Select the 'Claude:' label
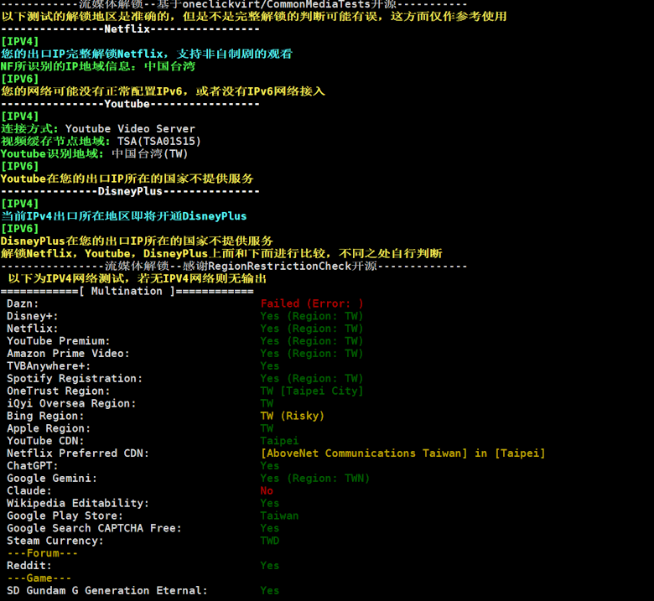Image resolution: width=654 pixels, height=601 pixels. 29,491
